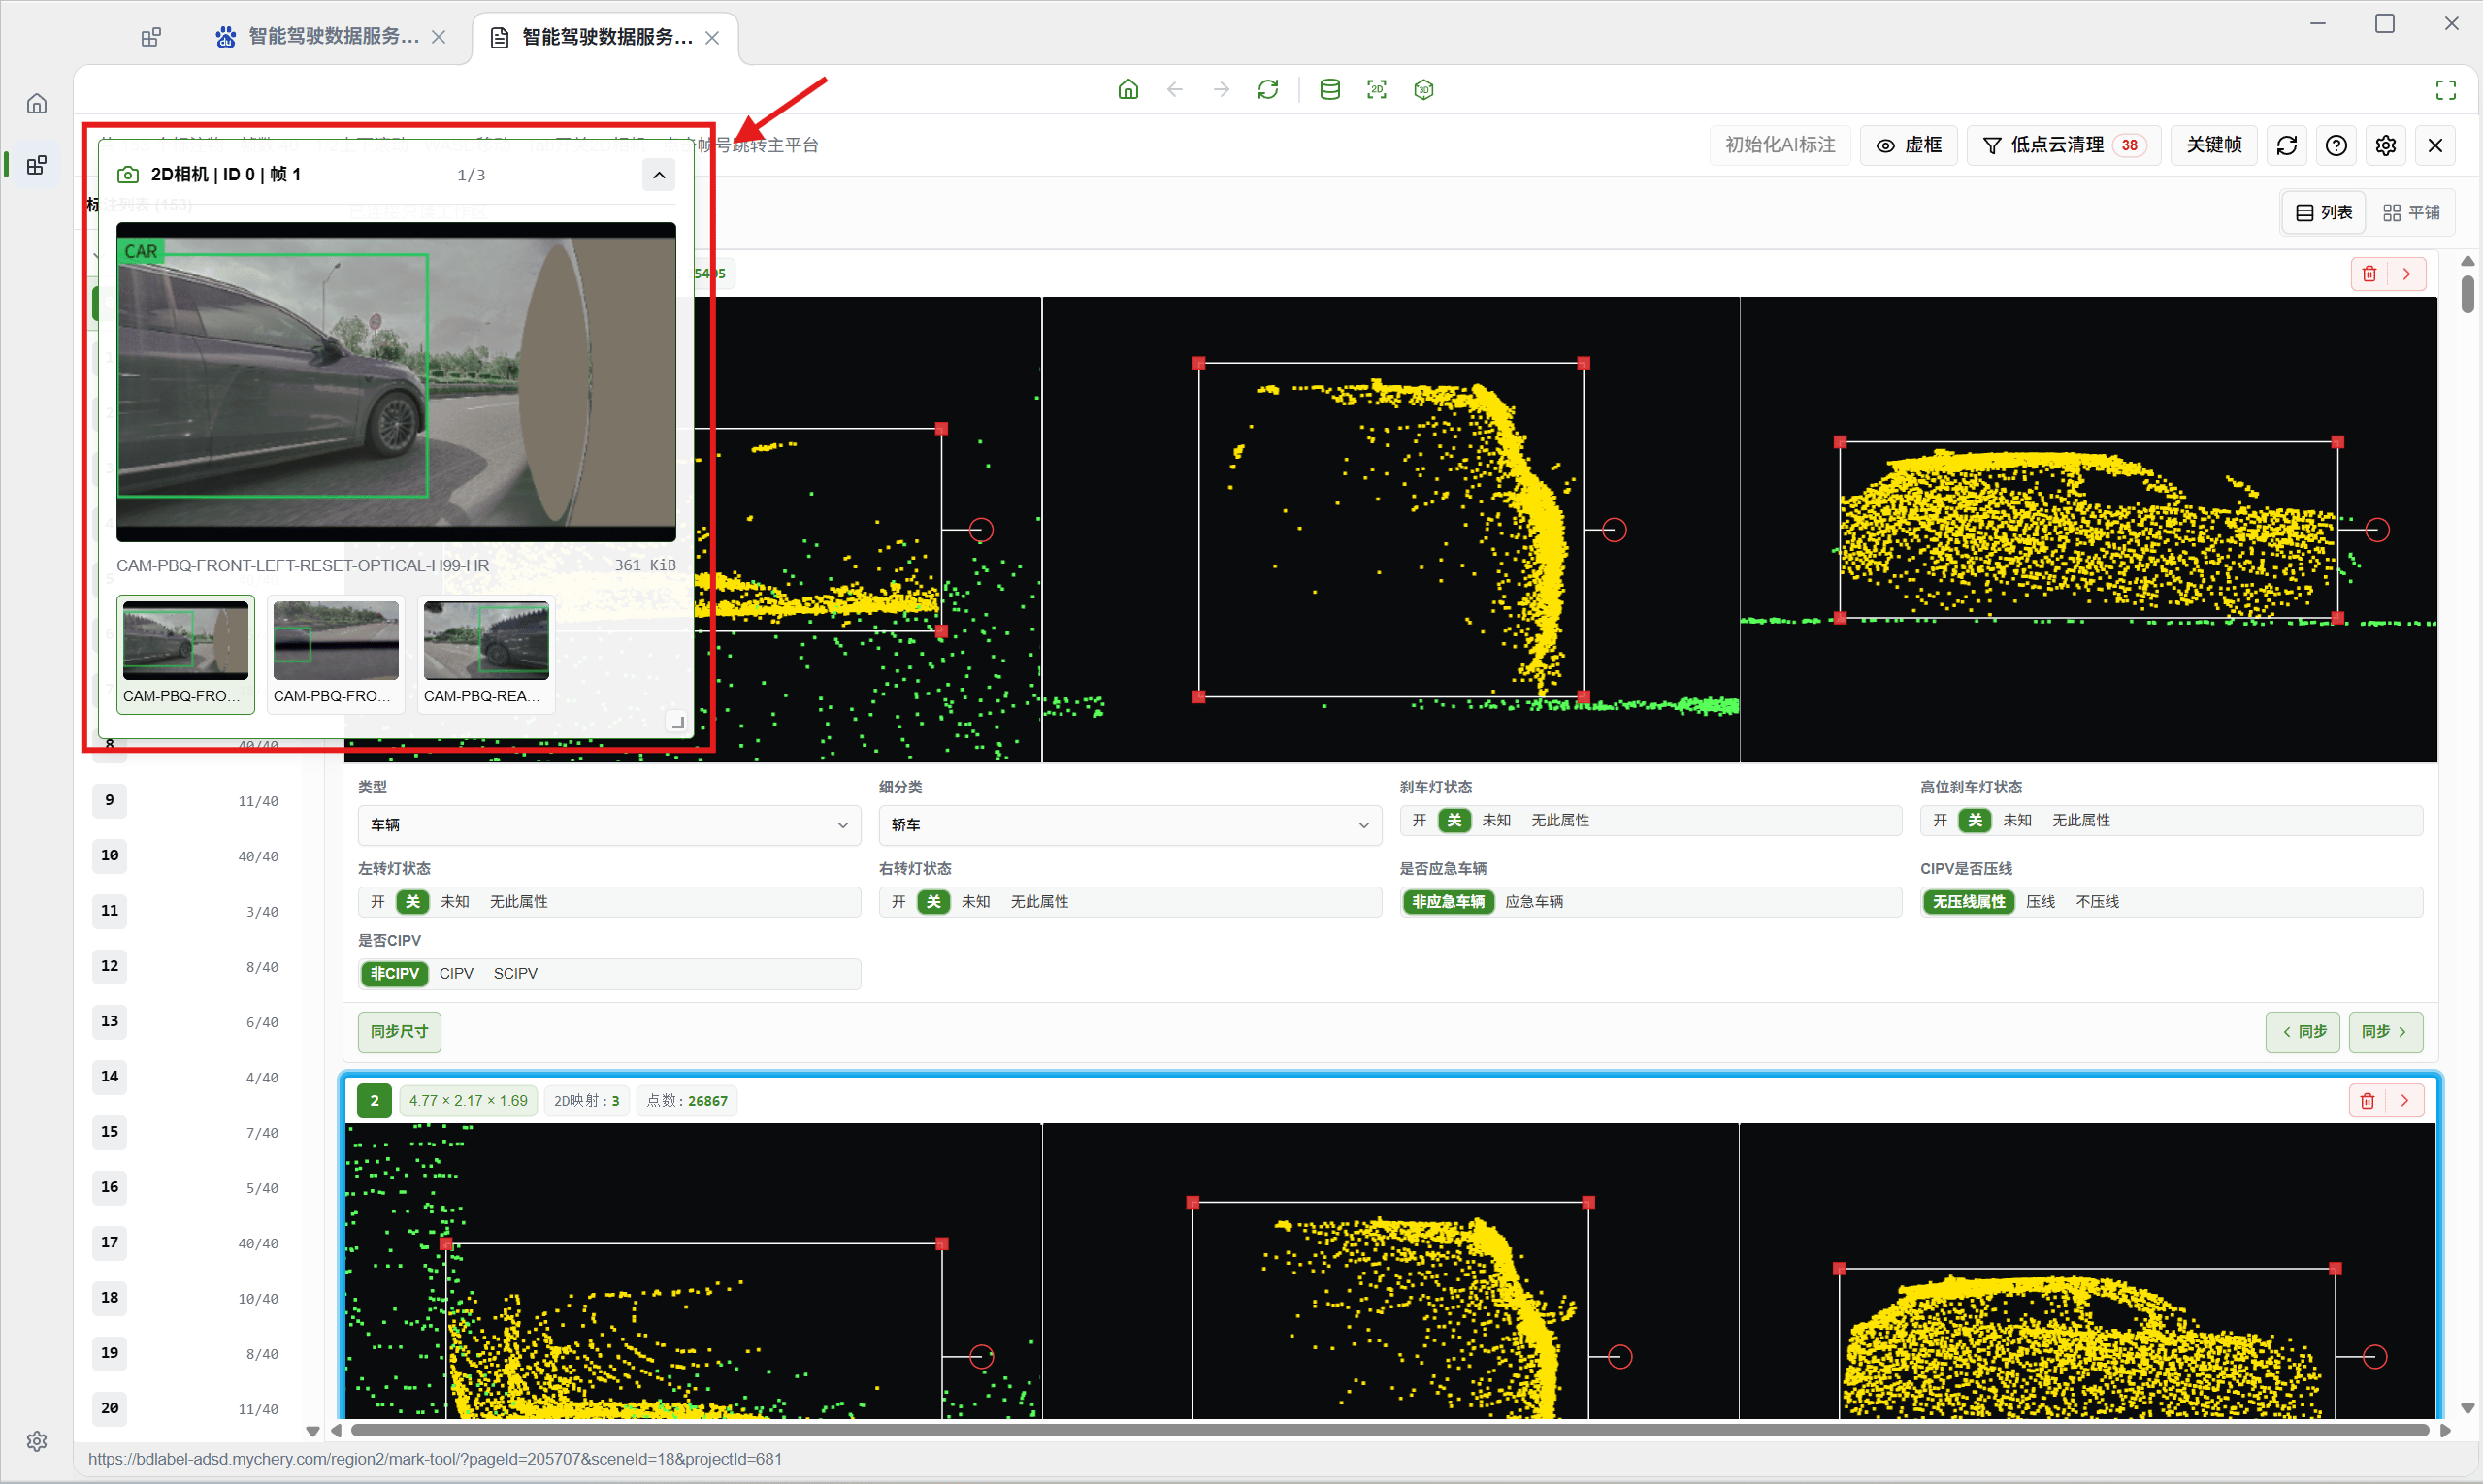
Task: Switch to the first 智能驾驶数据服务 browser tab
Action: pyautogui.click(x=330, y=37)
